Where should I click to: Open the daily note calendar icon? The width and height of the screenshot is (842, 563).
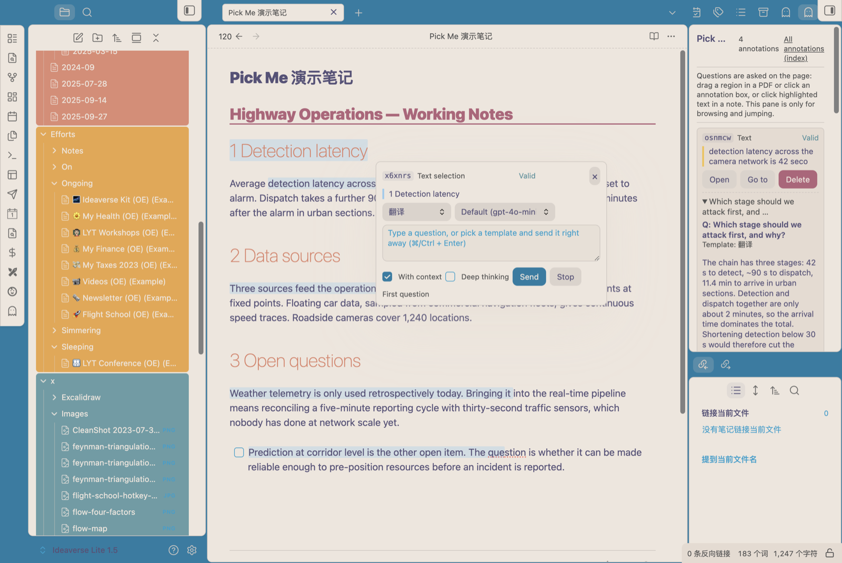12,116
